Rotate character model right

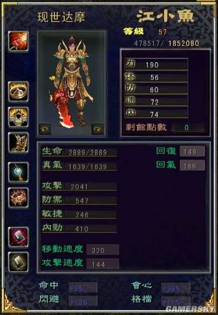coord(98,129)
